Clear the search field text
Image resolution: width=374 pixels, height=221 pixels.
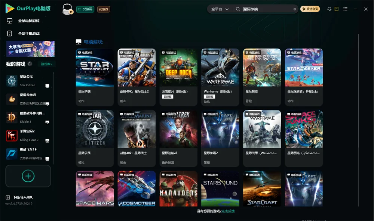tap(295, 9)
